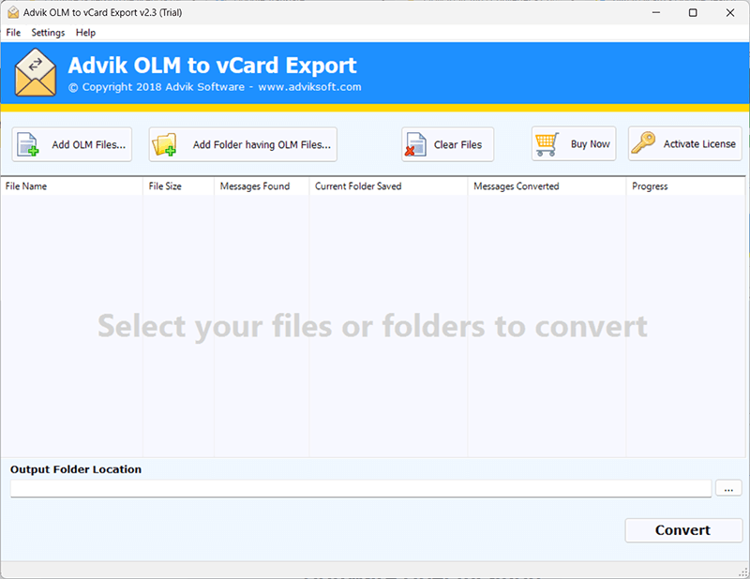This screenshot has height=579, width=750.
Task: Click the Add OLM Files... button label
Action: (x=89, y=144)
